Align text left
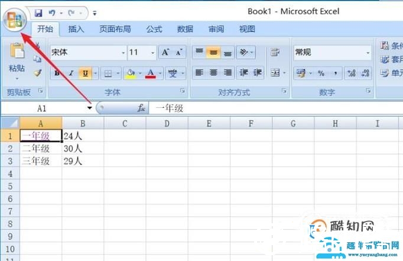 tap(199, 73)
